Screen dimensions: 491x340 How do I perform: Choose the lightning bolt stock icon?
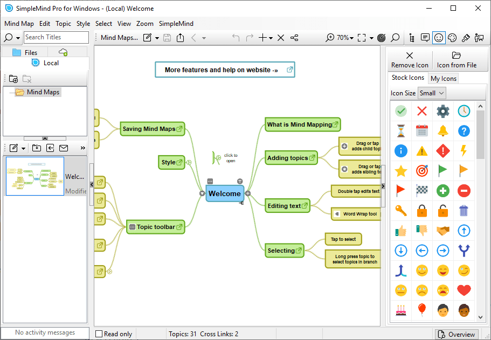464,150
